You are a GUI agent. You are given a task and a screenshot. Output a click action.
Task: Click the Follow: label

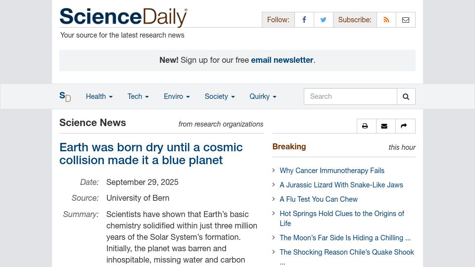tap(278, 20)
